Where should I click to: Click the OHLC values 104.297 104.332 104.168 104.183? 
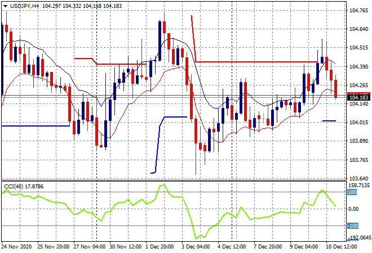(82, 6)
